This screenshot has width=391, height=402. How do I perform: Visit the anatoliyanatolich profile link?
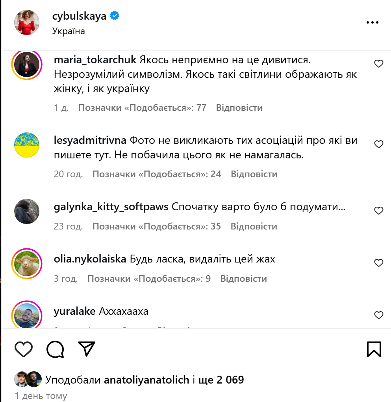tap(146, 380)
